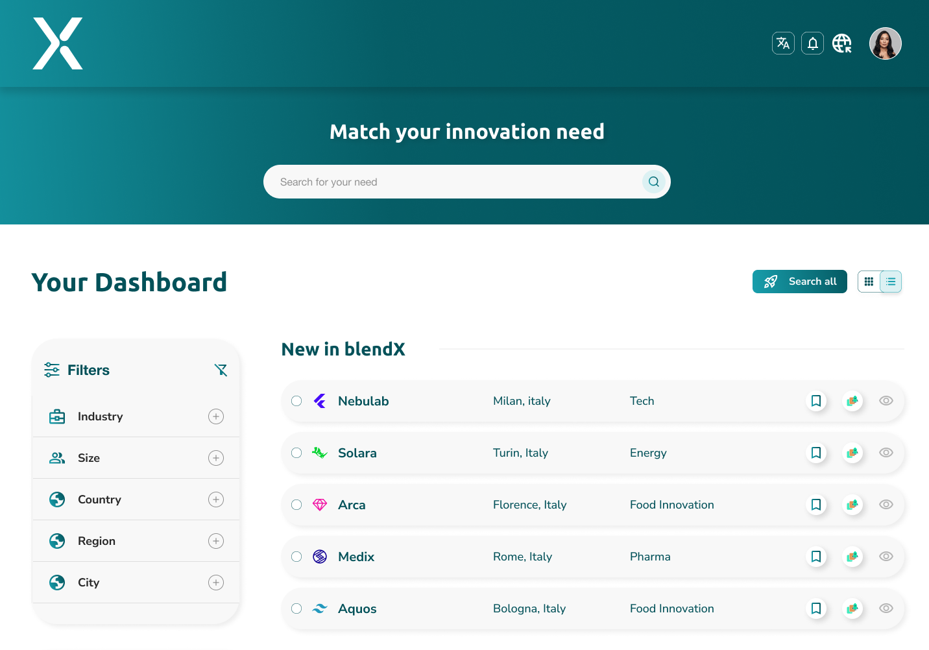
Task: Expand the Industry filter
Action: [216, 416]
